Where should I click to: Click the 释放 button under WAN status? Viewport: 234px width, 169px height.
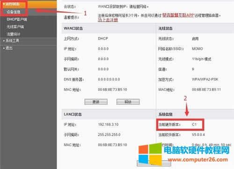pos(128,102)
